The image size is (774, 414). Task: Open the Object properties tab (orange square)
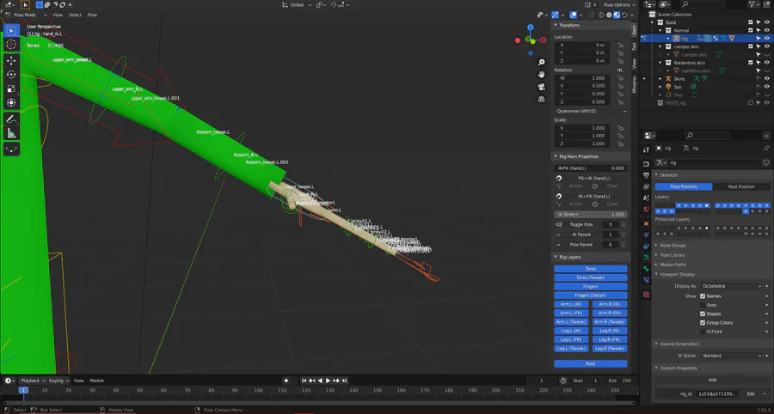point(646,223)
